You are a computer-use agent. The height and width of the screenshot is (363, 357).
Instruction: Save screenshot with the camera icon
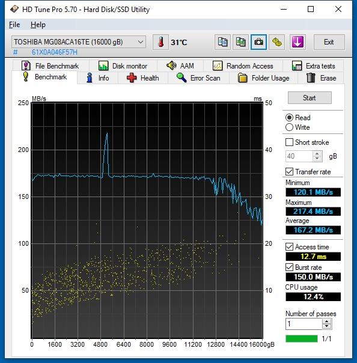pos(258,42)
